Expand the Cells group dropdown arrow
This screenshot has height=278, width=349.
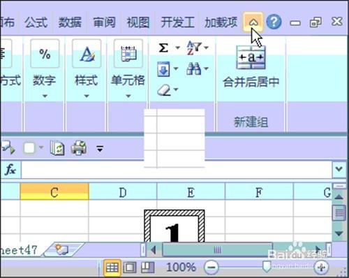coord(128,96)
